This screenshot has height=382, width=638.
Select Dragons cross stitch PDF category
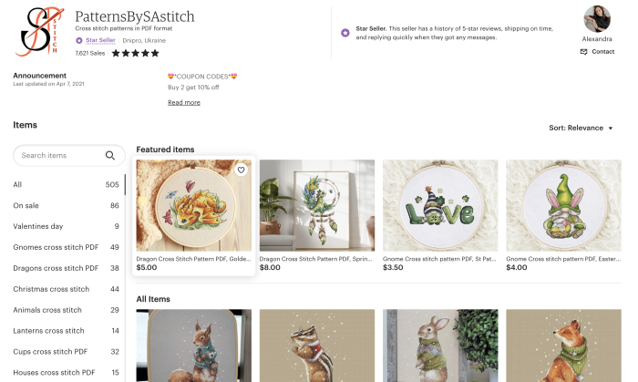(x=56, y=268)
